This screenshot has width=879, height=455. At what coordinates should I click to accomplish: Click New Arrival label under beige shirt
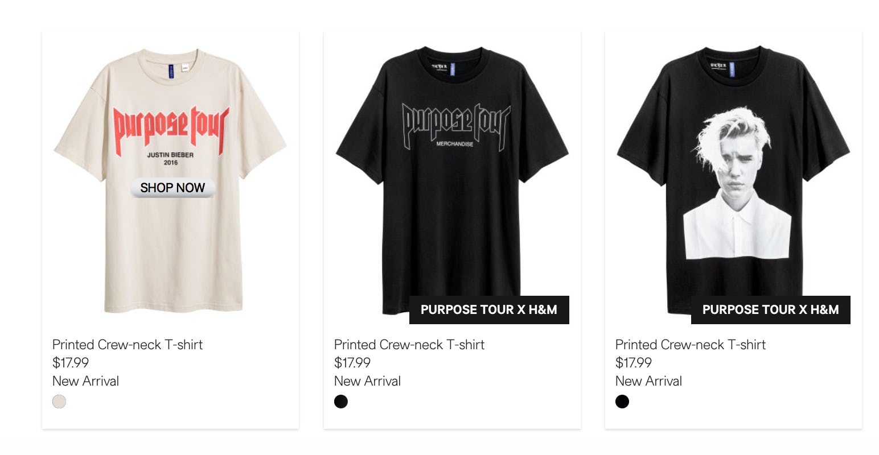coord(85,381)
